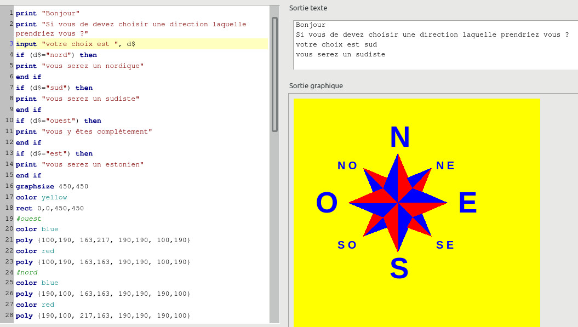Click highlighted line input "votre choix est "

click(141, 44)
